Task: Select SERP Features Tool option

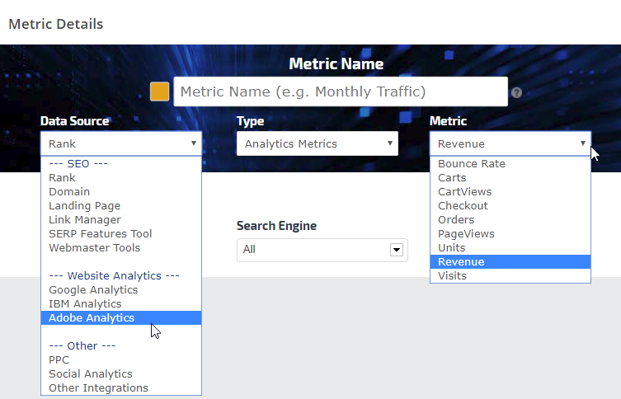Action: point(100,233)
